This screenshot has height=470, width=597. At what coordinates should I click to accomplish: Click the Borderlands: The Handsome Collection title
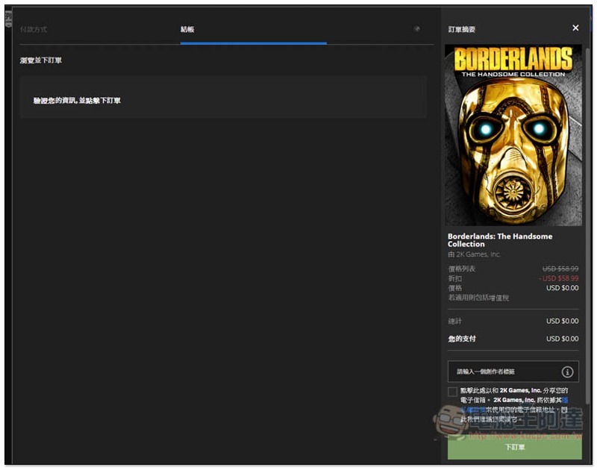(x=500, y=240)
